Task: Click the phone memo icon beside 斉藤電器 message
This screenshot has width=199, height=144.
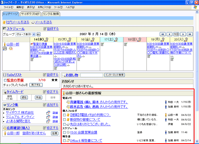Action: (68, 102)
